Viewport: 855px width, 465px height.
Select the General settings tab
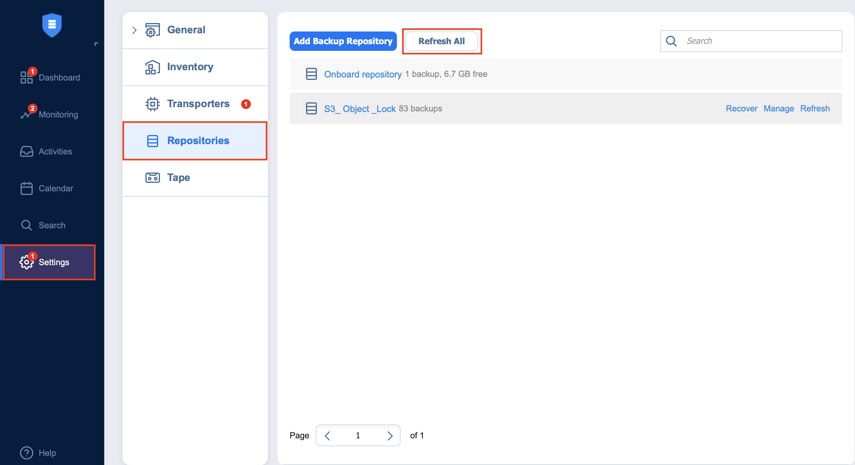click(x=195, y=30)
